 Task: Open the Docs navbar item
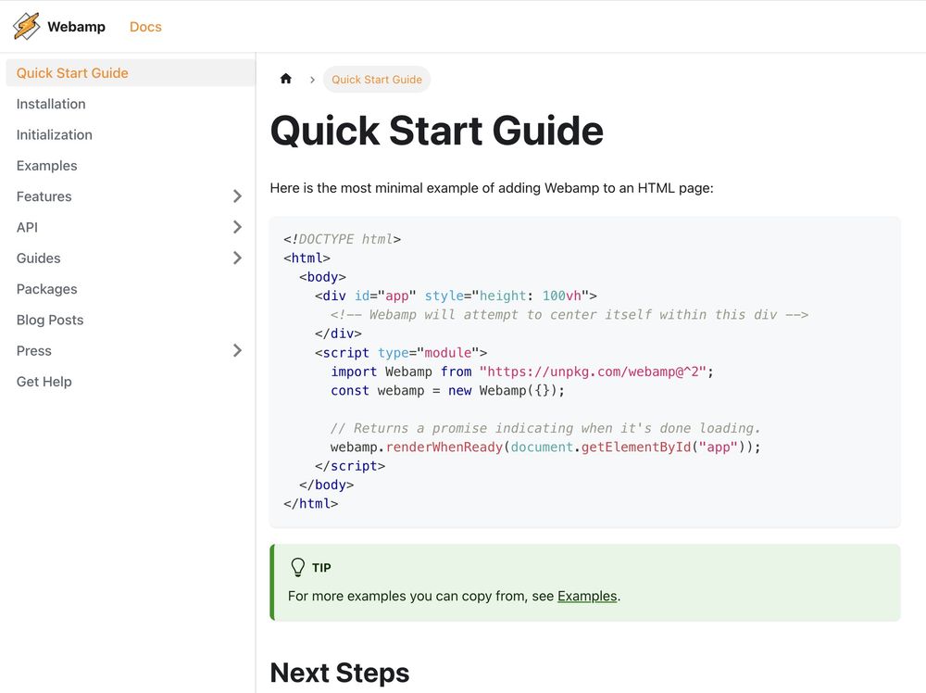[x=145, y=27]
